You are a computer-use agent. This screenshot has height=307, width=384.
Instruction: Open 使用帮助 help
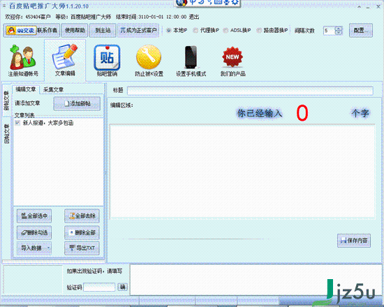(x=75, y=31)
